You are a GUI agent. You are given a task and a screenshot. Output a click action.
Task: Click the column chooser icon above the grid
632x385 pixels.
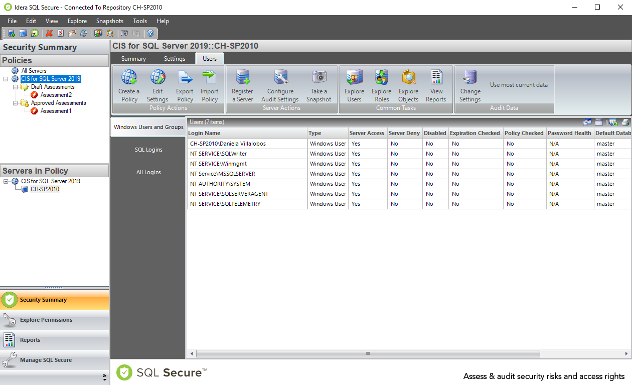(x=587, y=122)
